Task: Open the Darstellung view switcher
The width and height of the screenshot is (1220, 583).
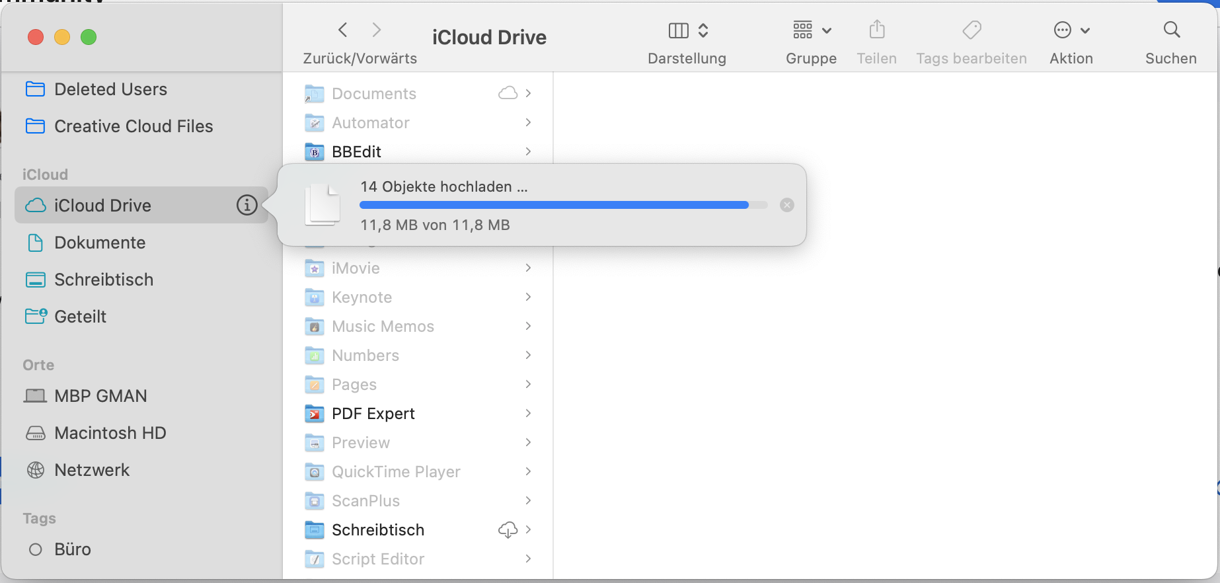Action: tap(687, 30)
